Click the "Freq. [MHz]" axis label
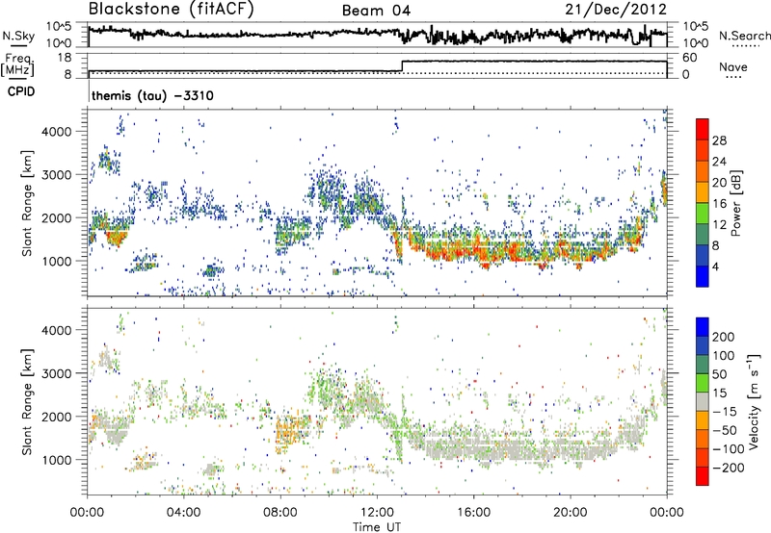The height and width of the screenshot is (533, 771). [x=17, y=64]
